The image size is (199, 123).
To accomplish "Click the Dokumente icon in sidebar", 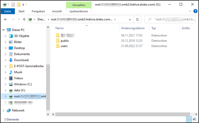I will (11, 54).
